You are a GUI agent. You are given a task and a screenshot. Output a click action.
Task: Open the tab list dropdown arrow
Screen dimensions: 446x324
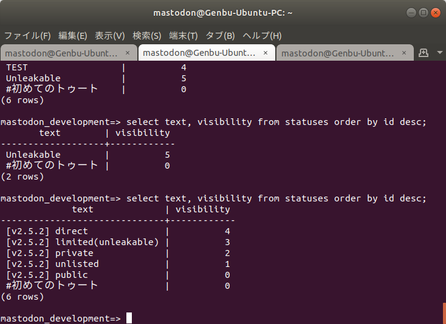tap(439, 53)
